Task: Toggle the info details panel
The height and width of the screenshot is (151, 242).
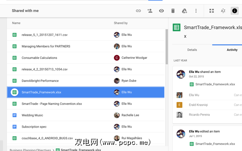Action: coord(234,11)
